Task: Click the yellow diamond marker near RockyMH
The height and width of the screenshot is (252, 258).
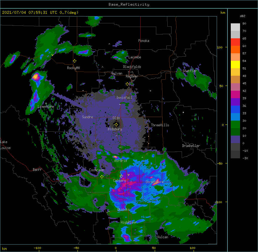Action: tap(75, 61)
